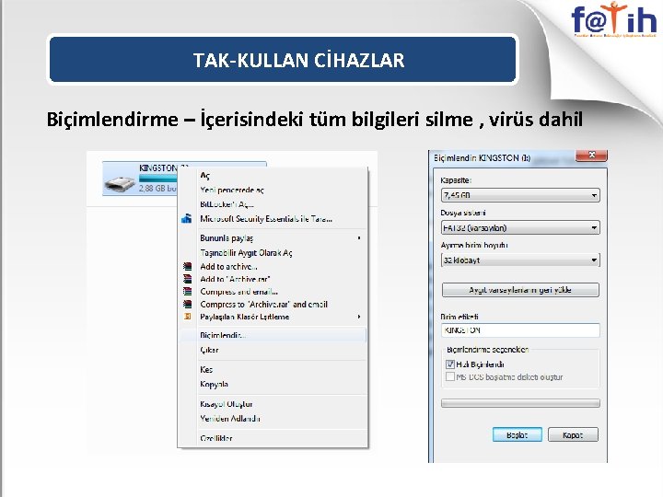
Task: Open Ayırma birimi boyutu dropdown
Action: pyautogui.click(x=520, y=260)
